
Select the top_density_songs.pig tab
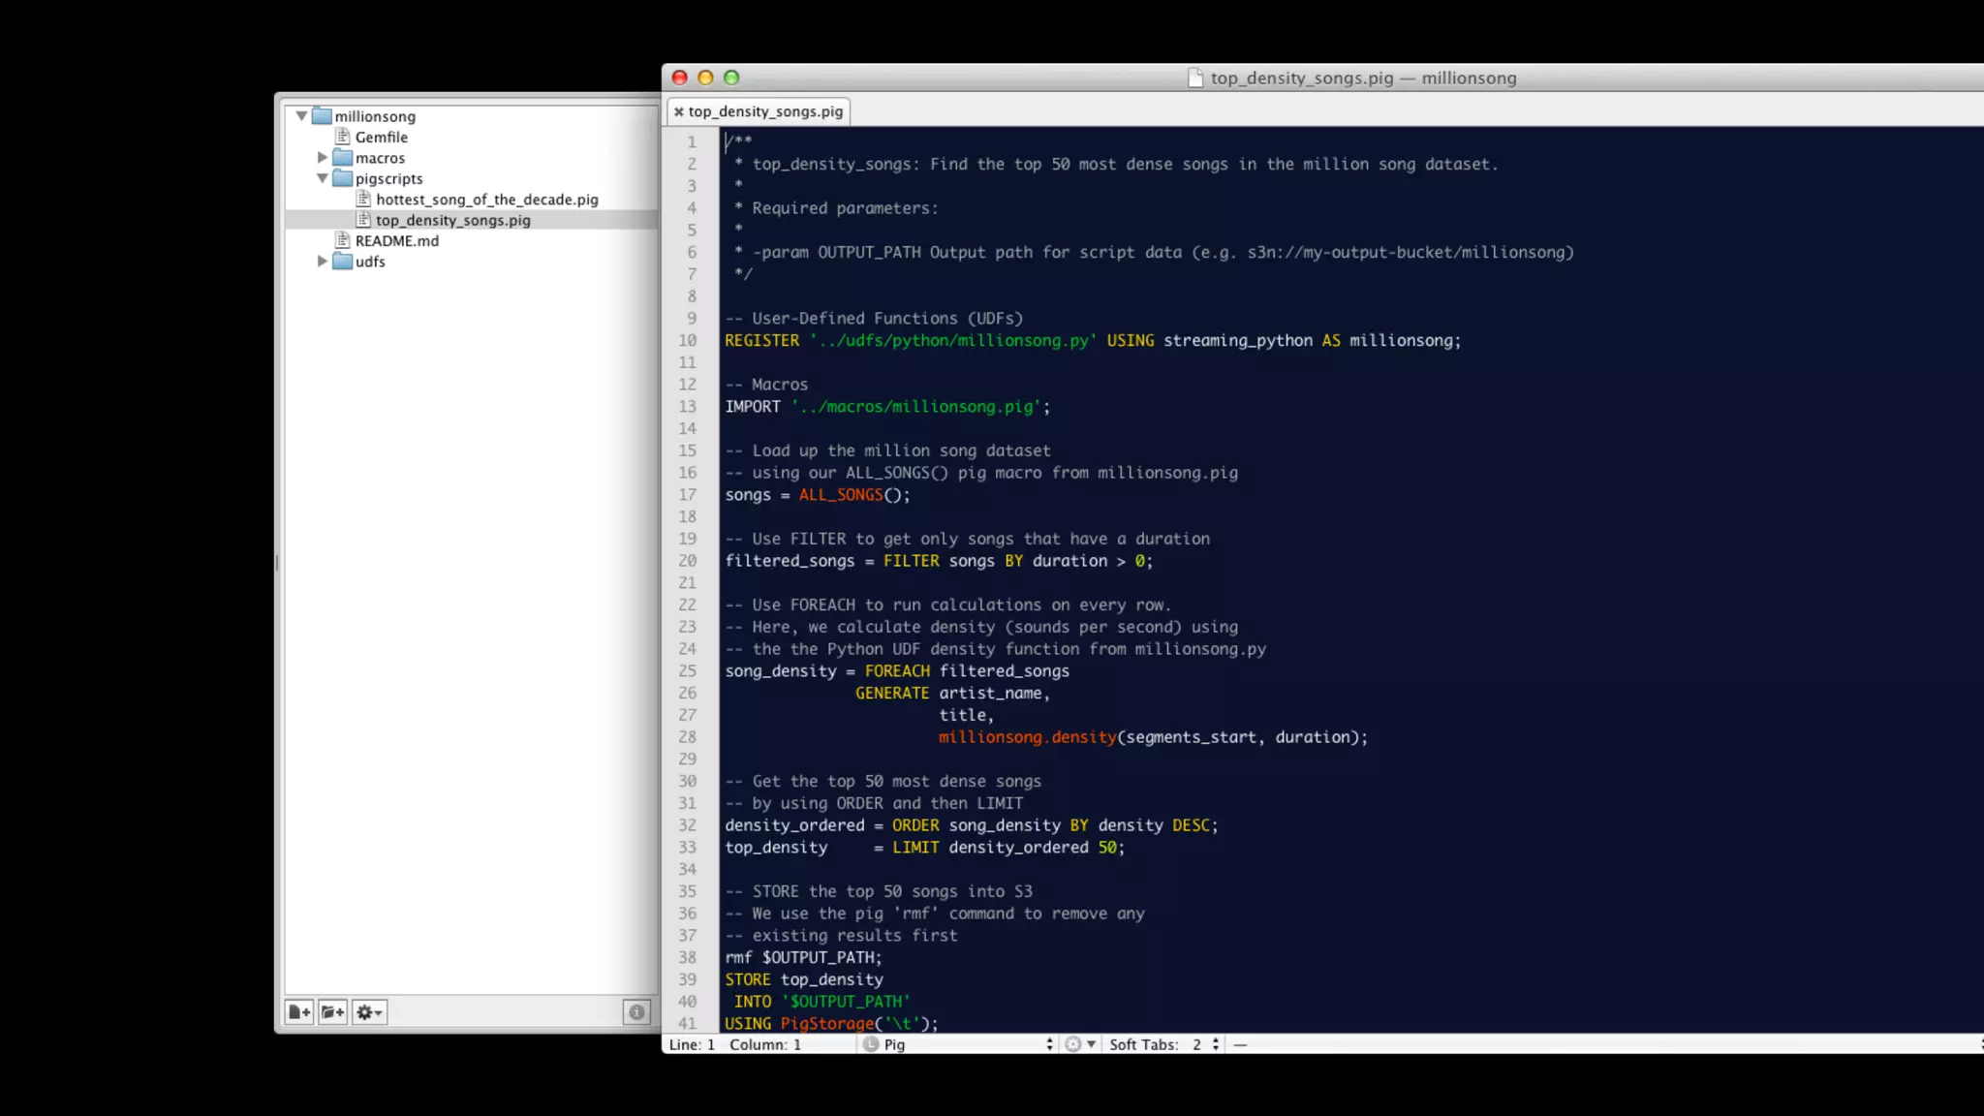pyautogui.click(x=765, y=111)
